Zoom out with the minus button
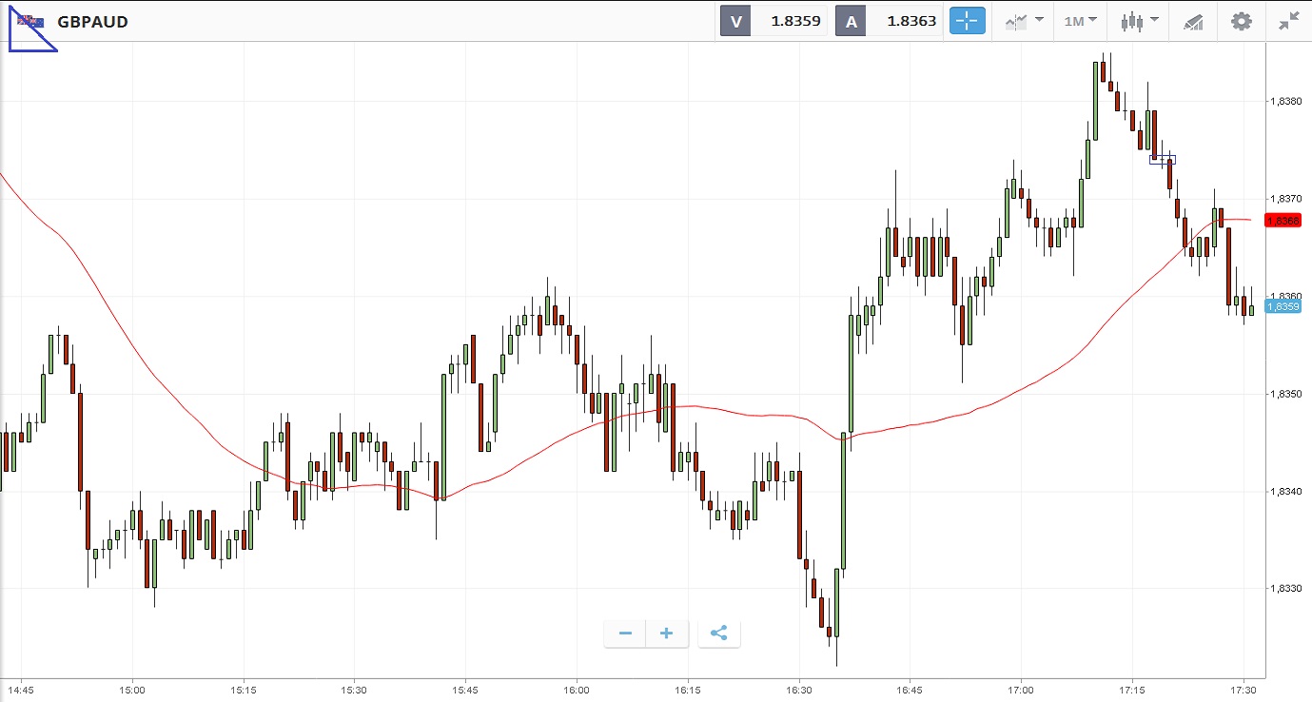The height and width of the screenshot is (702, 1312). (x=625, y=634)
